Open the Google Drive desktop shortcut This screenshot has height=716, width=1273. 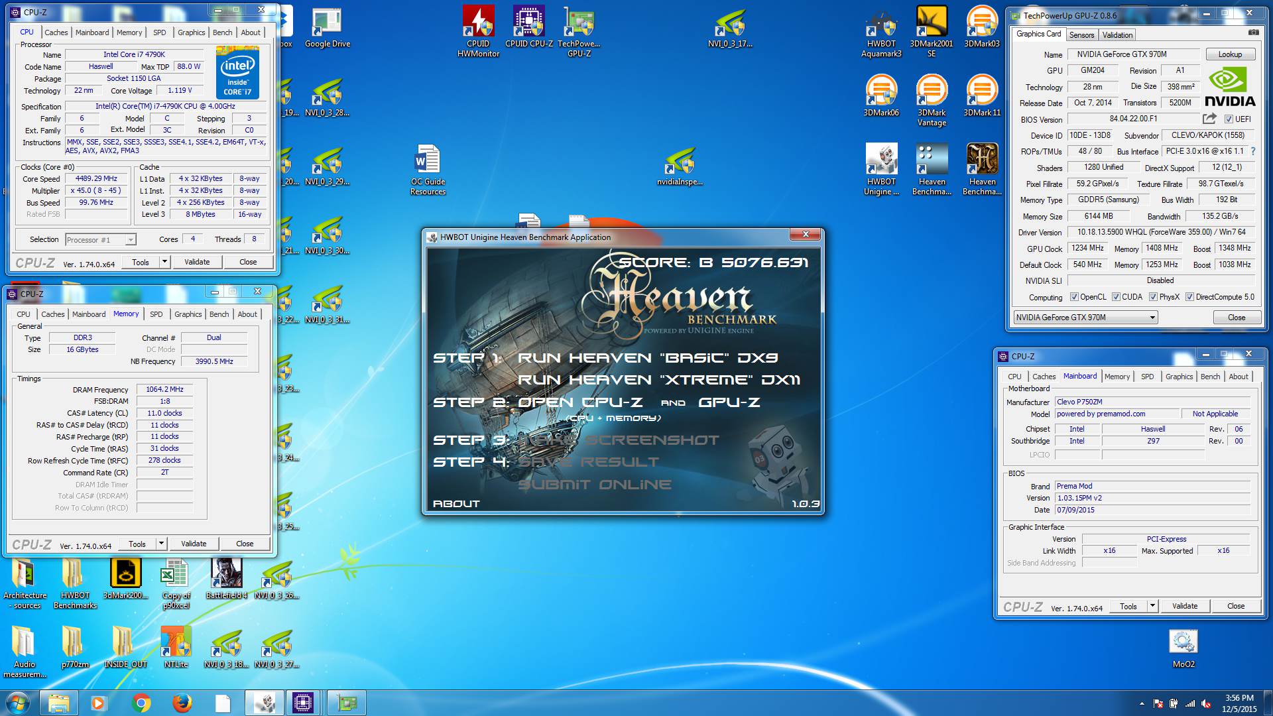327,29
